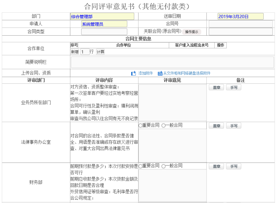This screenshot has height=203, width=277.
Task: Focus the 简要说明栏 text area
Action: pos(172,62)
